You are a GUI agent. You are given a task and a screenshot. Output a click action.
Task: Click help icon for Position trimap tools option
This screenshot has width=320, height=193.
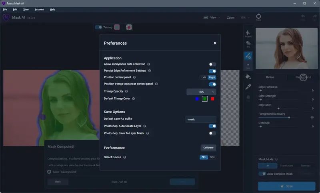(156, 84)
